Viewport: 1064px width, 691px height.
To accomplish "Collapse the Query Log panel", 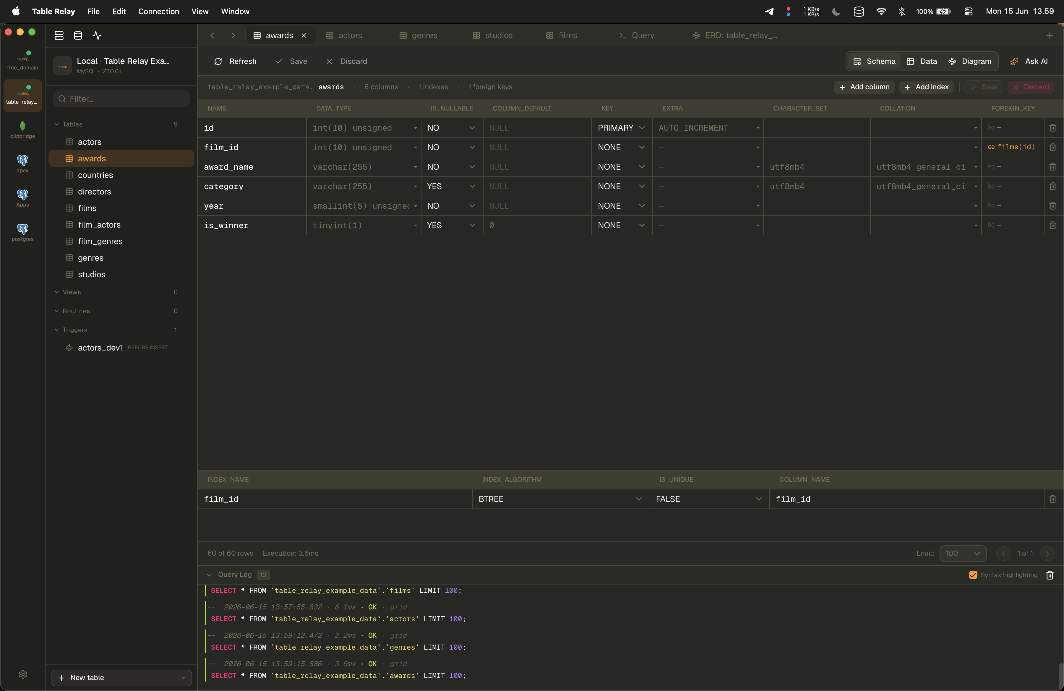I will 209,575.
